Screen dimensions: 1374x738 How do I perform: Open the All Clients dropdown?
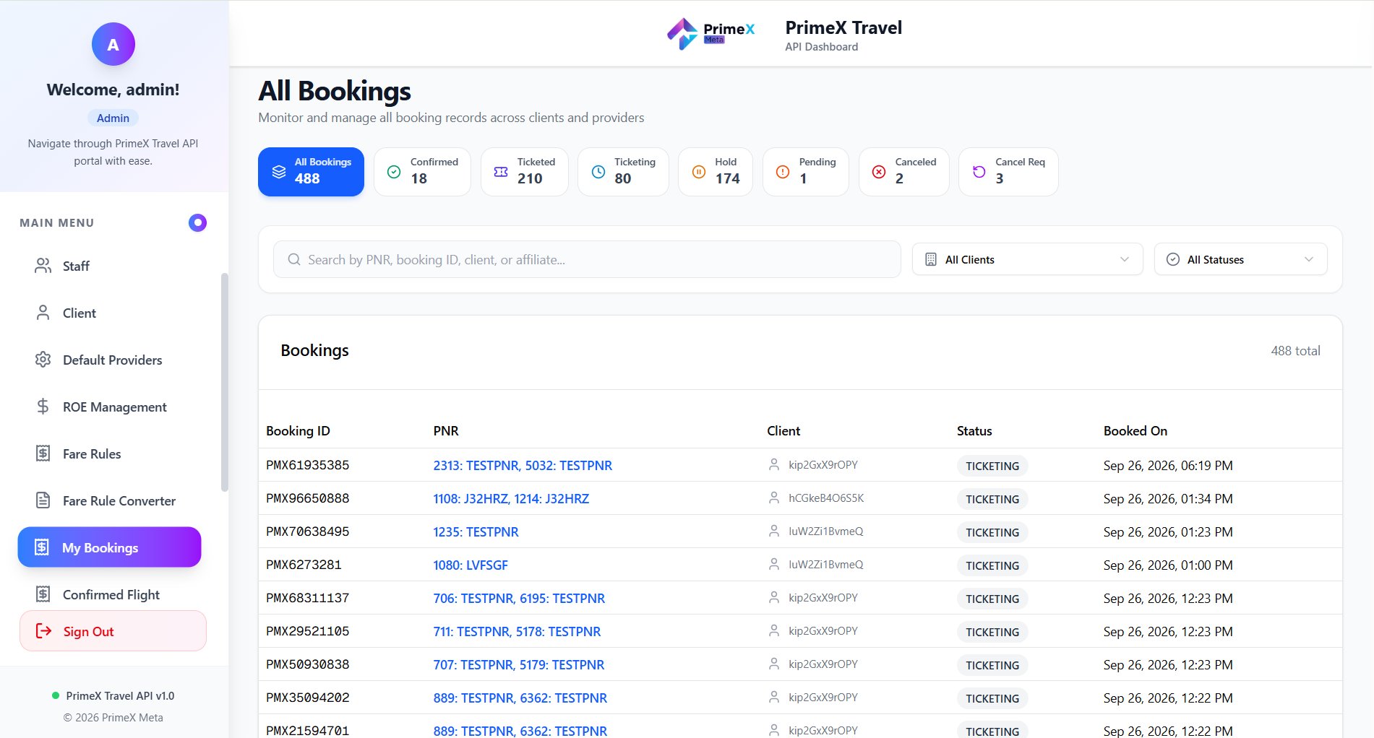click(1027, 259)
